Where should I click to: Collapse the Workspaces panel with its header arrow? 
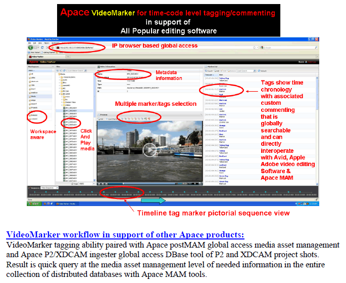(53, 66)
